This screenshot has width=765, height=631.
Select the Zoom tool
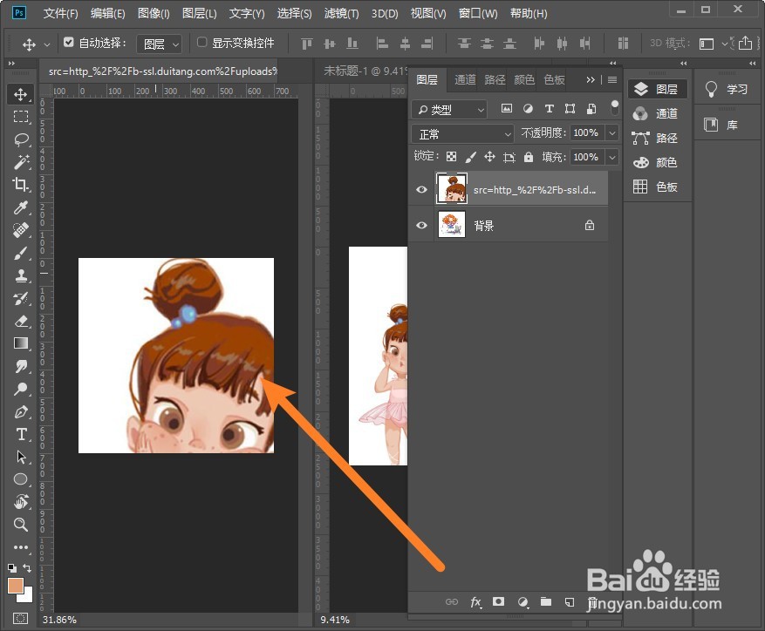20,525
